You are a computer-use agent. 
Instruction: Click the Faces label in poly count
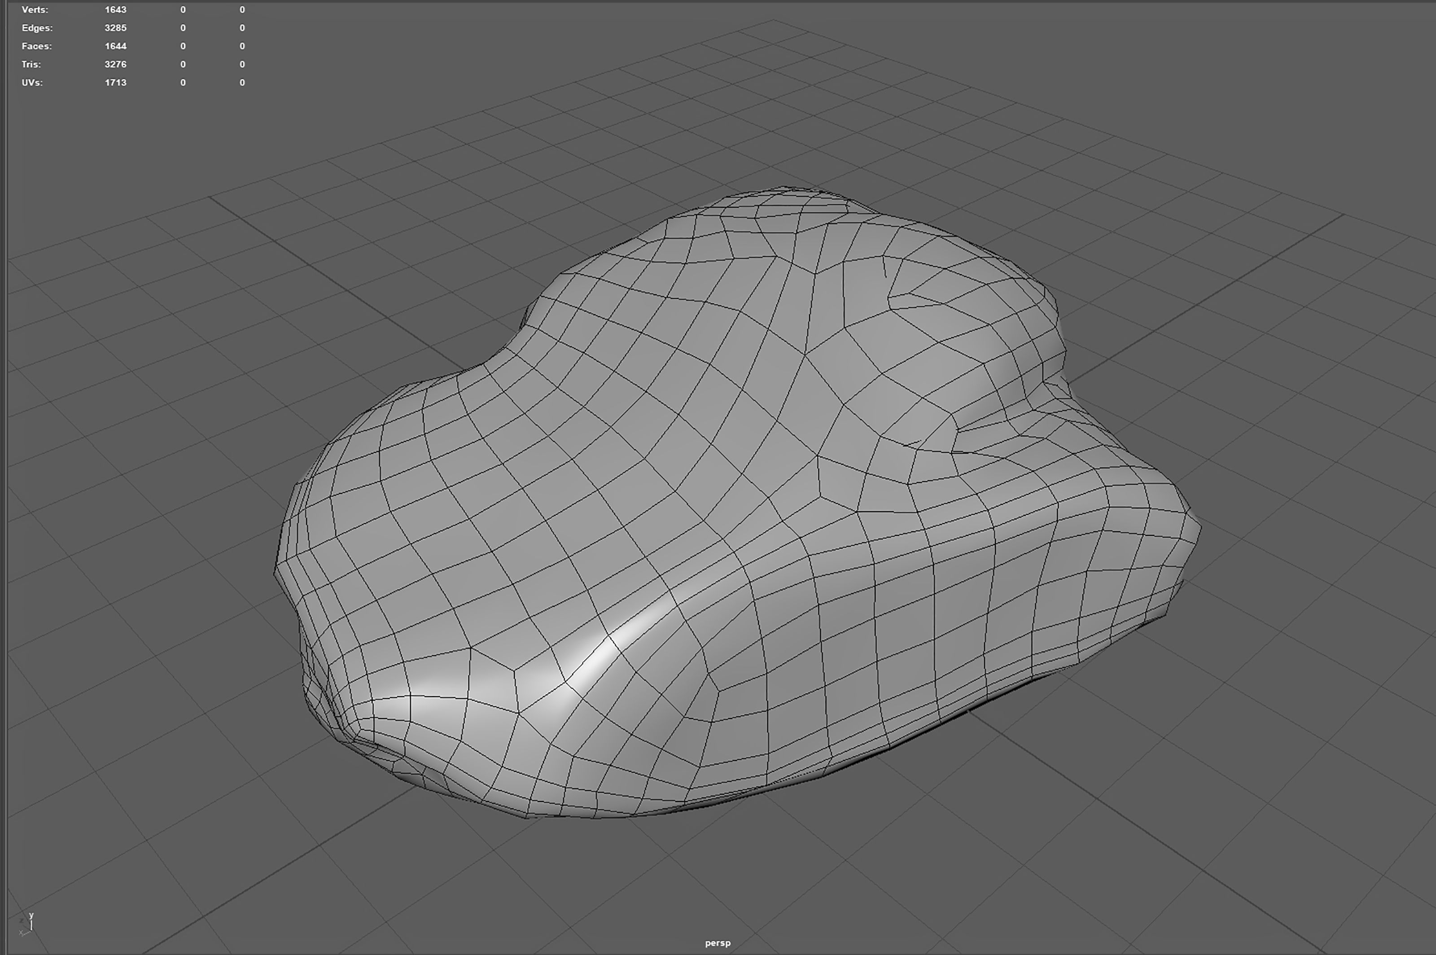[x=36, y=46]
